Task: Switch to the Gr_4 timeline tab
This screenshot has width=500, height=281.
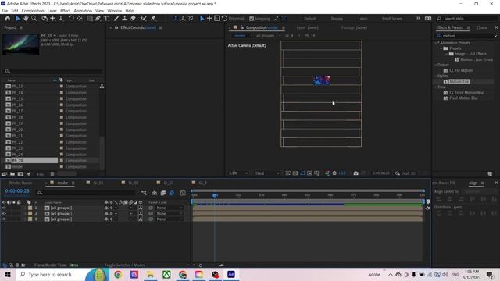Action: point(202,183)
